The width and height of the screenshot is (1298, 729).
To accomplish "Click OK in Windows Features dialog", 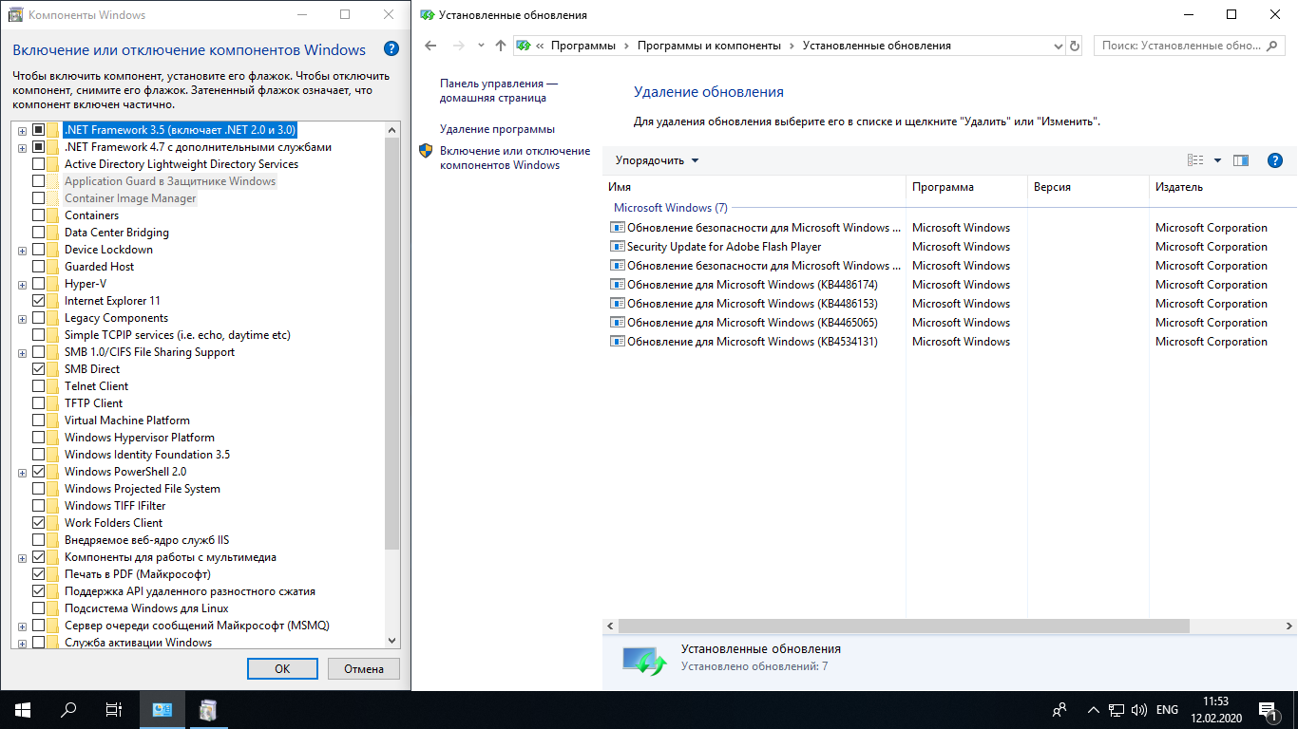I will 282,668.
